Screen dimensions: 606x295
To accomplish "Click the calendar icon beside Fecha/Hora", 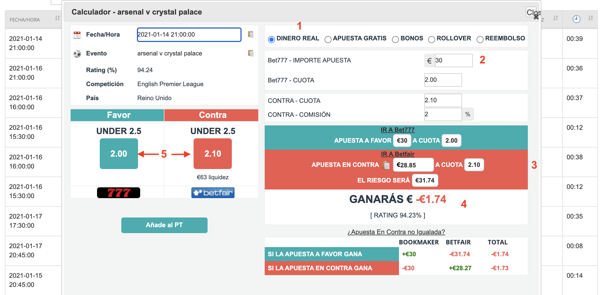I will pos(77,35).
